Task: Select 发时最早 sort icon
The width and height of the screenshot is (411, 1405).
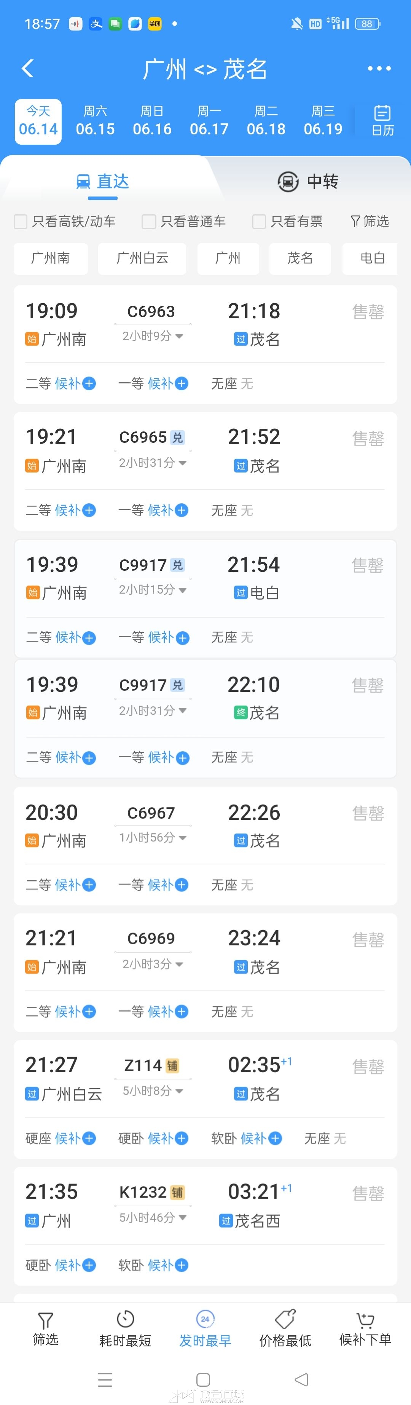Action: point(205,1319)
